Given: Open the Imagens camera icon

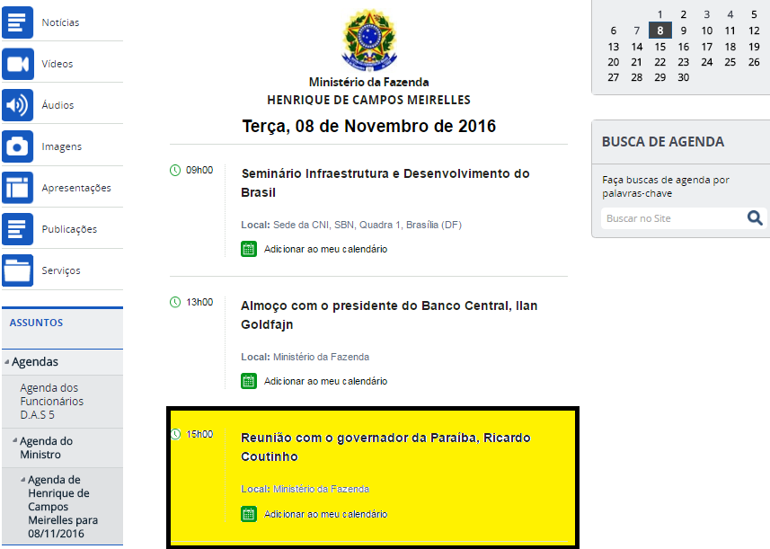Looking at the screenshot, I should (x=17, y=146).
